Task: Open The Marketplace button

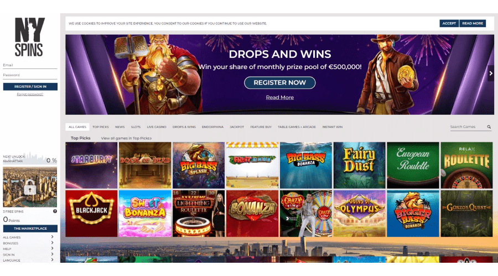Action: [30, 229]
